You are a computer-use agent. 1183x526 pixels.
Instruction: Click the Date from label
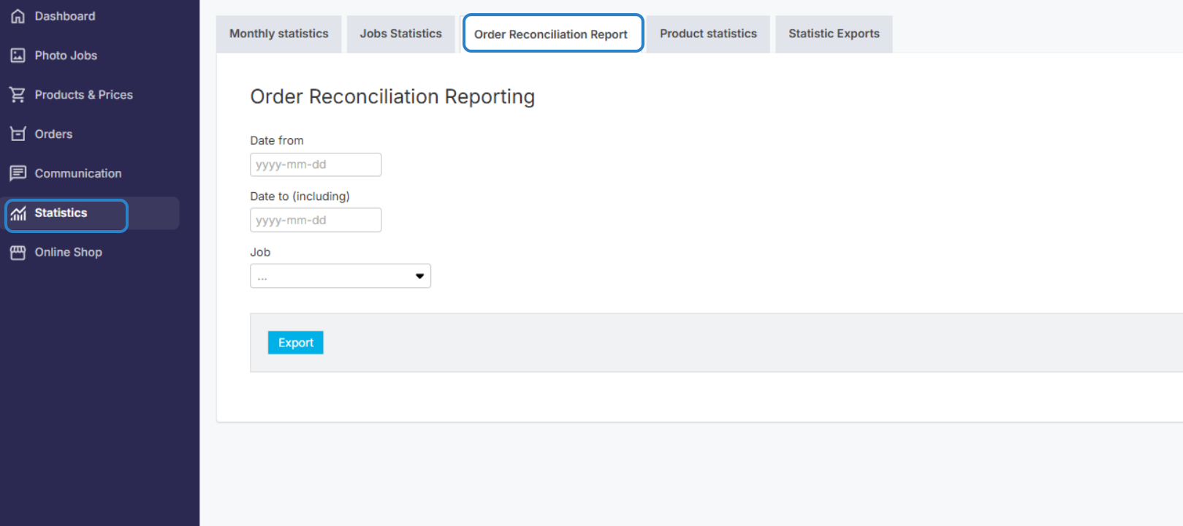click(x=277, y=140)
